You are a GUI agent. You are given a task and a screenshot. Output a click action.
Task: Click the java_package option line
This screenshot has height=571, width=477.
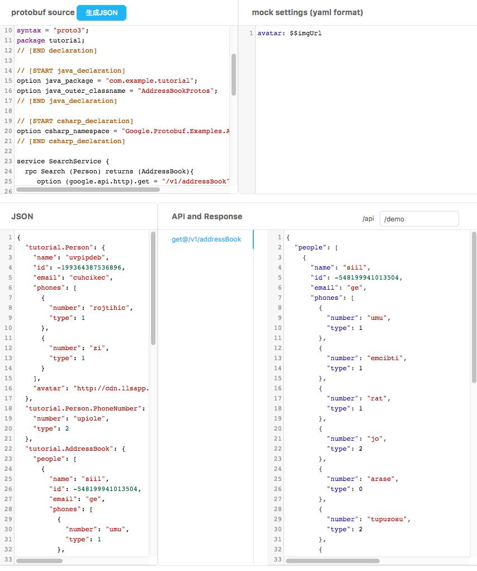107,81
